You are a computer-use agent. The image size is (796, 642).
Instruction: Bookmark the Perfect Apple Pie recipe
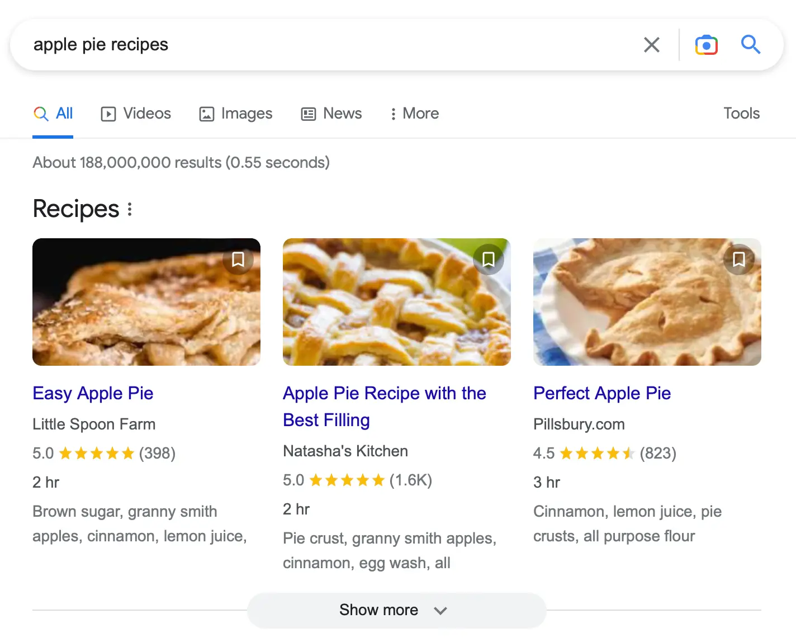(739, 259)
